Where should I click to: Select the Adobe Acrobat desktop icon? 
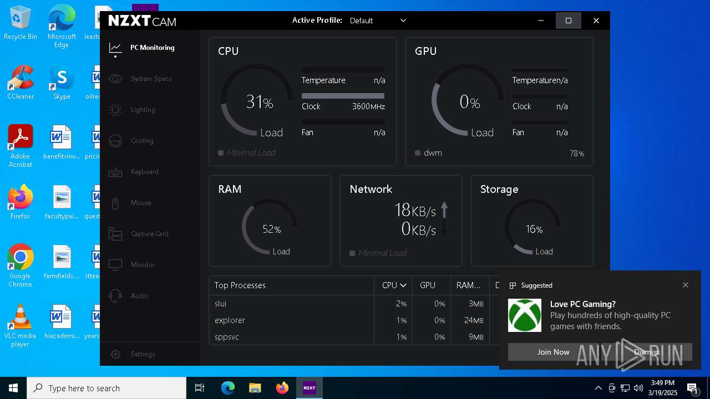tap(21, 146)
